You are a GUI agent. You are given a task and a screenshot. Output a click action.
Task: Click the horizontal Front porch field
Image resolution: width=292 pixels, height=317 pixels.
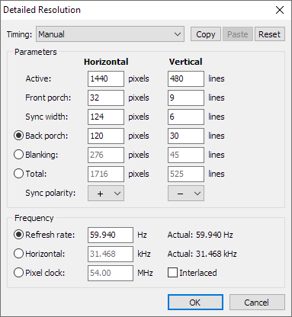pos(106,98)
